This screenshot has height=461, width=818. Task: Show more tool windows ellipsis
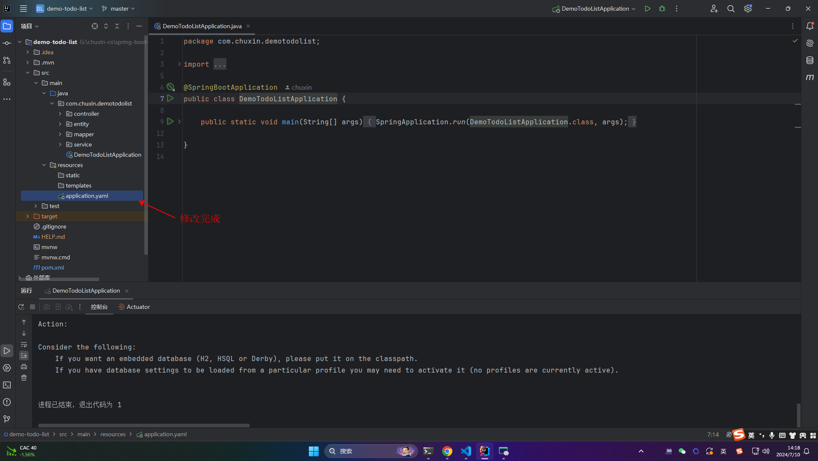(x=7, y=99)
